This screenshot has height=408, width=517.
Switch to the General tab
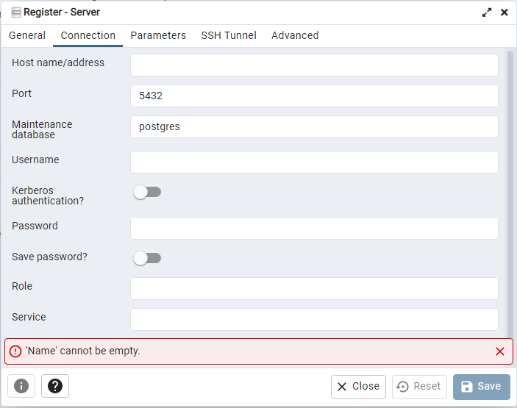pyautogui.click(x=27, y=35)
